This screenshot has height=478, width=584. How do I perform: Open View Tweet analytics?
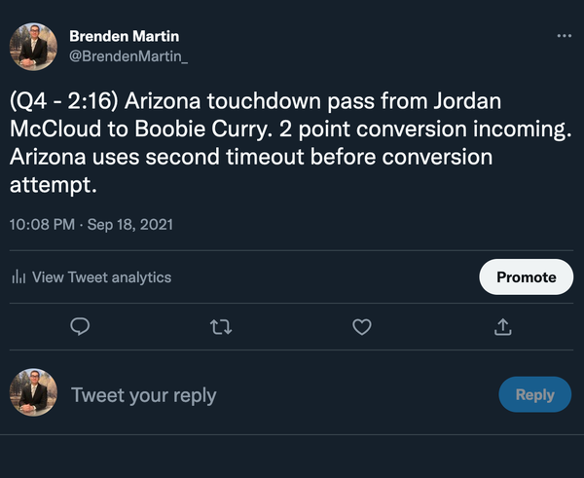tap(101, 277)
